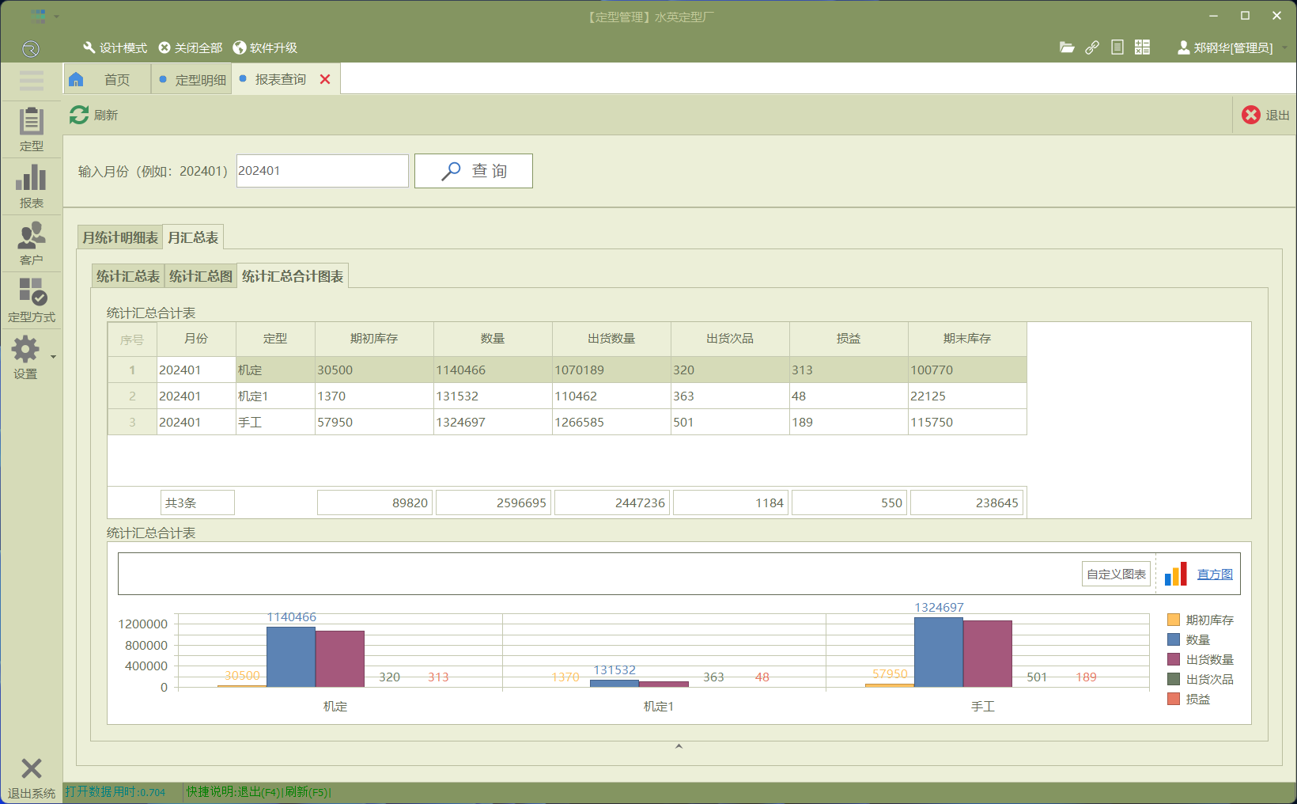Open user menu 郑钢华[管理员]
This screenshot has width=1297, height=804.
point(1225,47)
